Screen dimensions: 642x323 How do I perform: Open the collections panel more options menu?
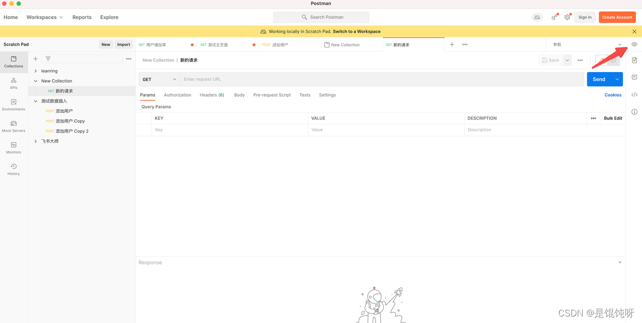coord(129,59)
